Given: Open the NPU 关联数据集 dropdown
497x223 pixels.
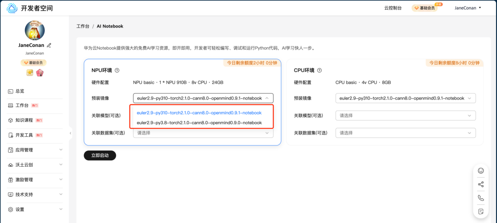Looking at the screenshot, I should (x=203, y=133).
